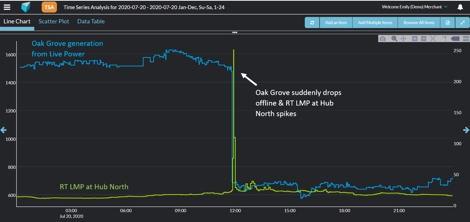This screenshot has width=470, height=222.
Task: Expand panel using three-dot divider handle
Action: point(235,32)
